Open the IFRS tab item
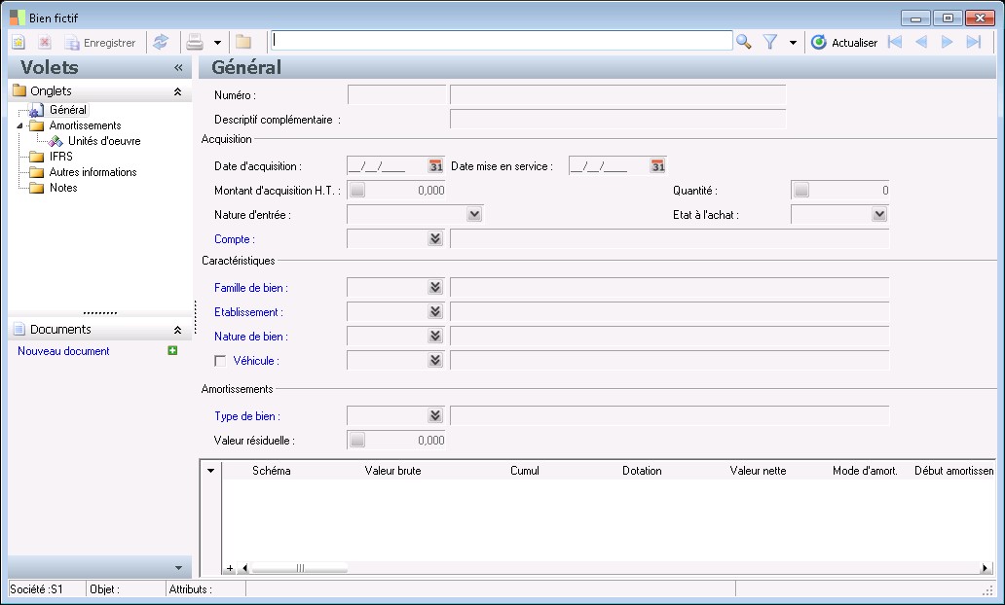 (60, 157)
